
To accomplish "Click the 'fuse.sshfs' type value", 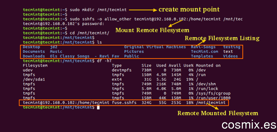I will click(x=124, y=102).
